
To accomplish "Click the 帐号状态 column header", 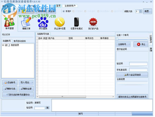I will tap(92, 38).
